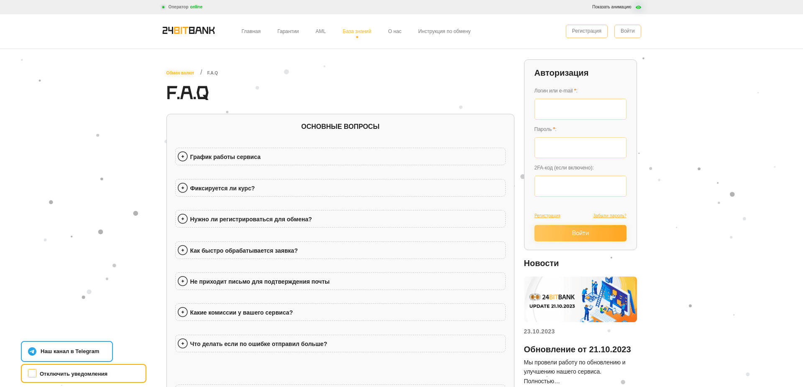
Task: Open the "Главная" menu item
Action: tap(251, 31)
